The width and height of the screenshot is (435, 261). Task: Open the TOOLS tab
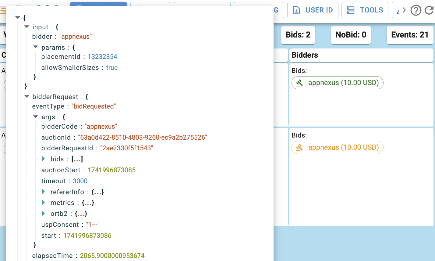(x=365, y=10)
